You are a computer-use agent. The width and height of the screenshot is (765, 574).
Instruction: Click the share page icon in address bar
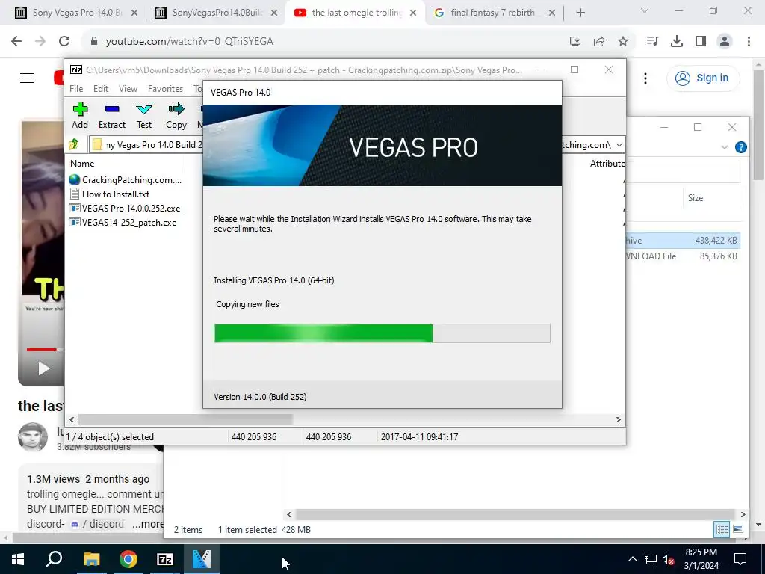pyautogui.click(x=599, y=42)
